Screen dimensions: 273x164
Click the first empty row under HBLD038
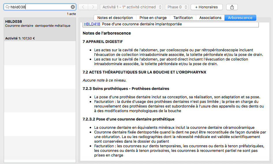click(40, 53)
